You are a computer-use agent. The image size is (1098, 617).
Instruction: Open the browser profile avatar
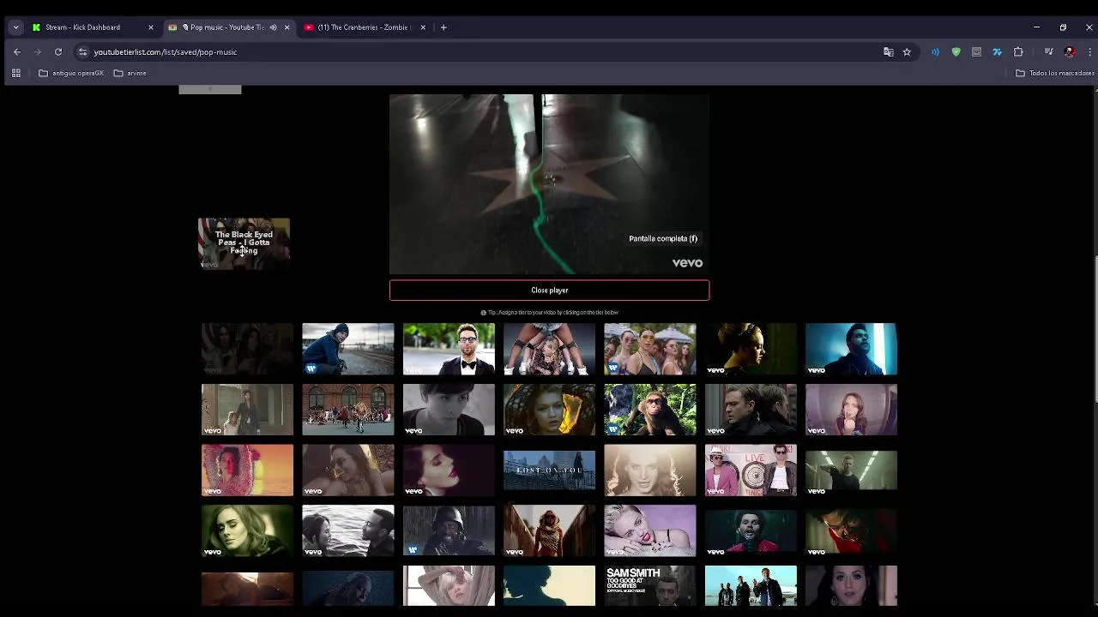click(1070, 51)
